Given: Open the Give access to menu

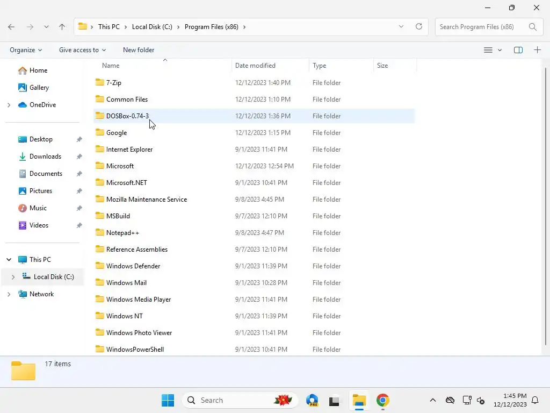Looking at the screenshot, I should pos(82,50).
